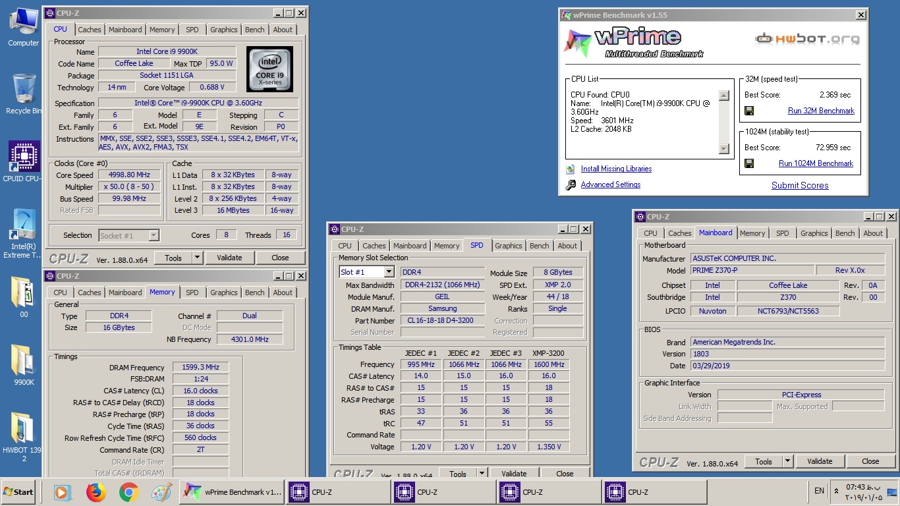Click down arrow of CPU List scrollbar
Viewport: 900px width, 506px height.
coord(723,150)
